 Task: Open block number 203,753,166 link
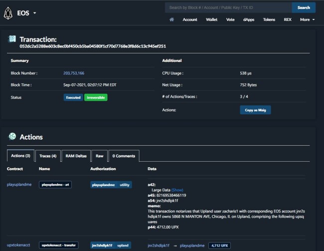74,73
